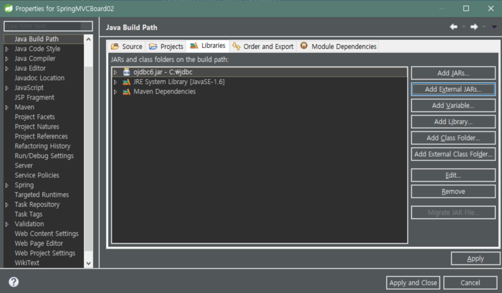Expand the Spring category

[x=6, y=185]
